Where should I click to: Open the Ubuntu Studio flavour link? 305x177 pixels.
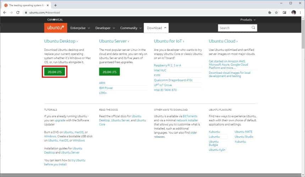pos(244,137)
